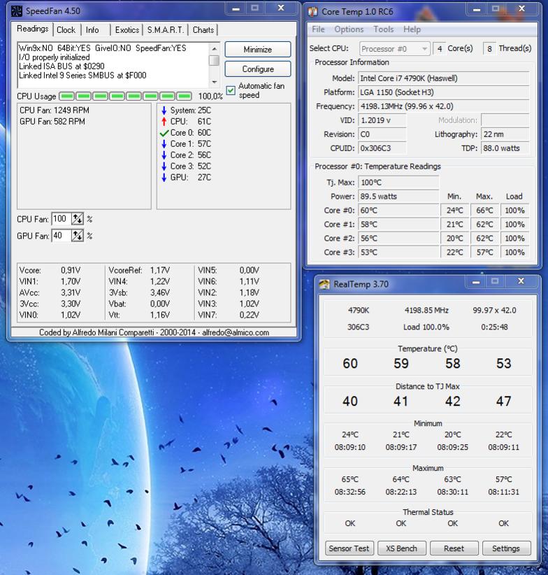Click the CPU Fan percentage input field
Image resolution: width=548 pixels, height=575 pixels.
[x=62, y=219]
